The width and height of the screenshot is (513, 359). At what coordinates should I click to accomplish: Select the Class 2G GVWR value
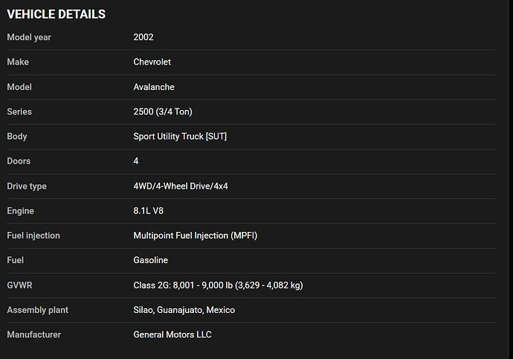[219, 285]
